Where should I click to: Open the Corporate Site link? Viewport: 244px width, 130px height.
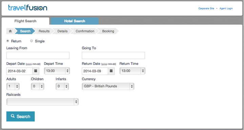[x=206, y=8]
